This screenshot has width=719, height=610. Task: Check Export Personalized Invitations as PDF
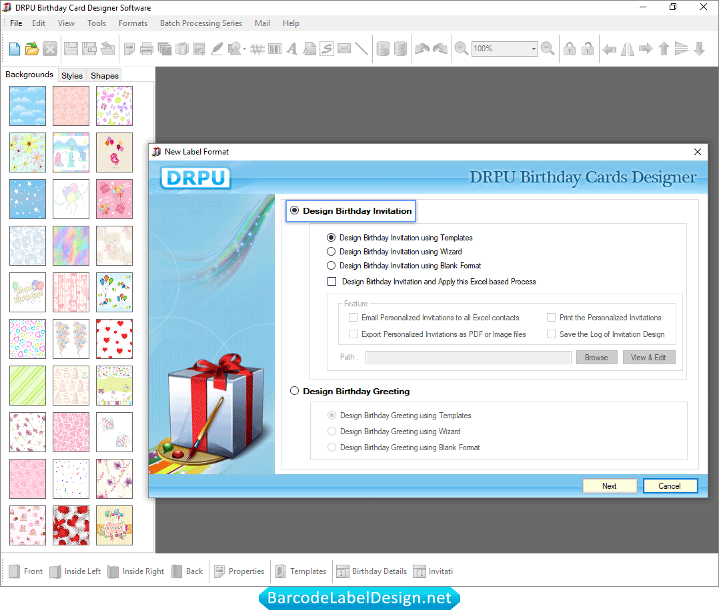pos(353,334)
